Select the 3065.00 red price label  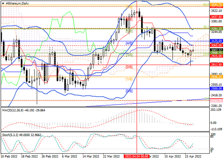(x=216, y=46)
